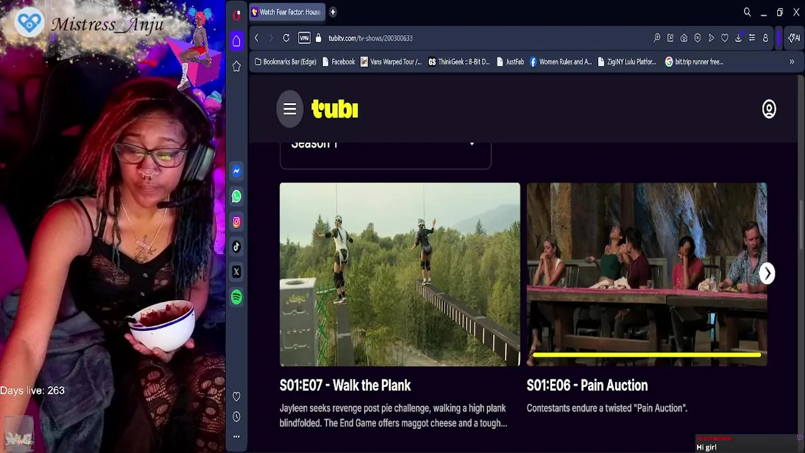Open TikTok in the sidebar
This screenshot has width=805, height=453.
click(236, 247)
